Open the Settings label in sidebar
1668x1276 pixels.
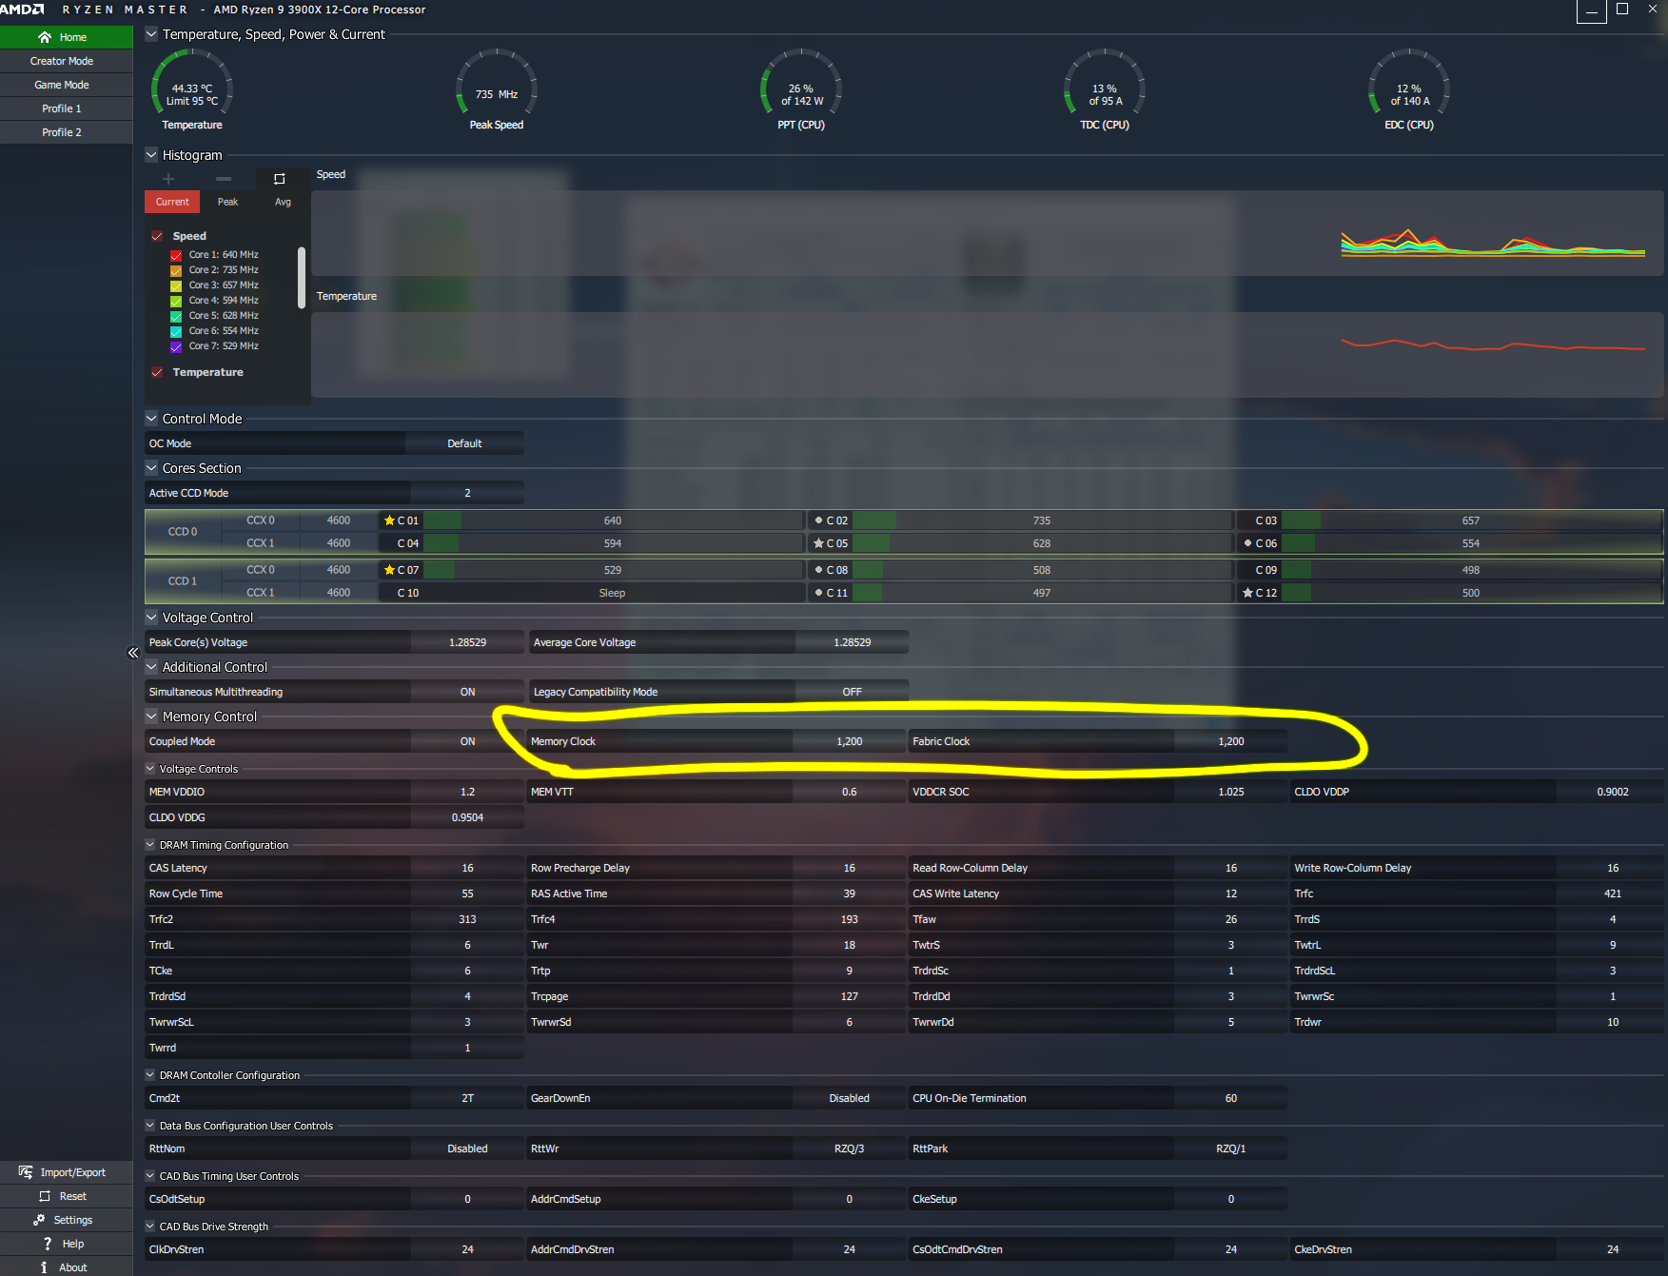(x=73, y=1220)
